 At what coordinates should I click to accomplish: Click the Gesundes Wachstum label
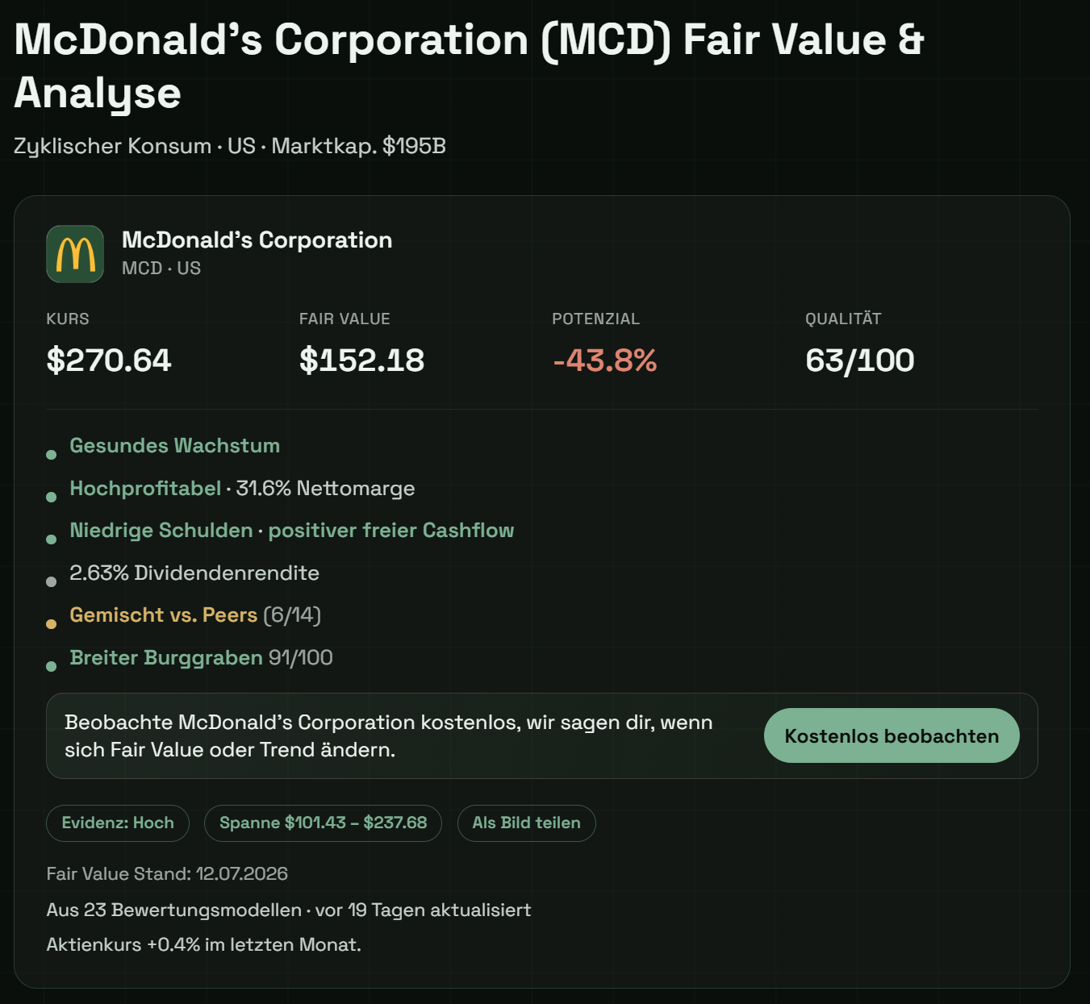pos(175,446)
